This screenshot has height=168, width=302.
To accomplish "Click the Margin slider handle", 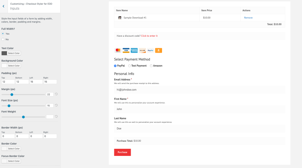I will pyautogui.click(x=12, y=95).
